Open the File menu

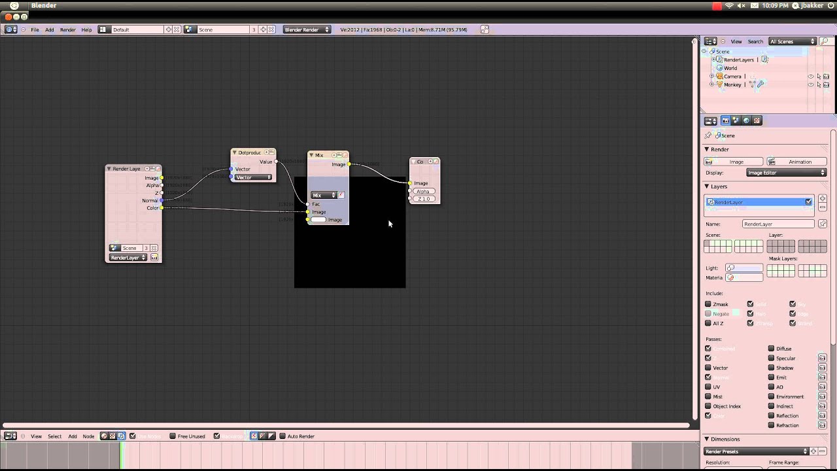pyautogui.click(x=35, y=29)
